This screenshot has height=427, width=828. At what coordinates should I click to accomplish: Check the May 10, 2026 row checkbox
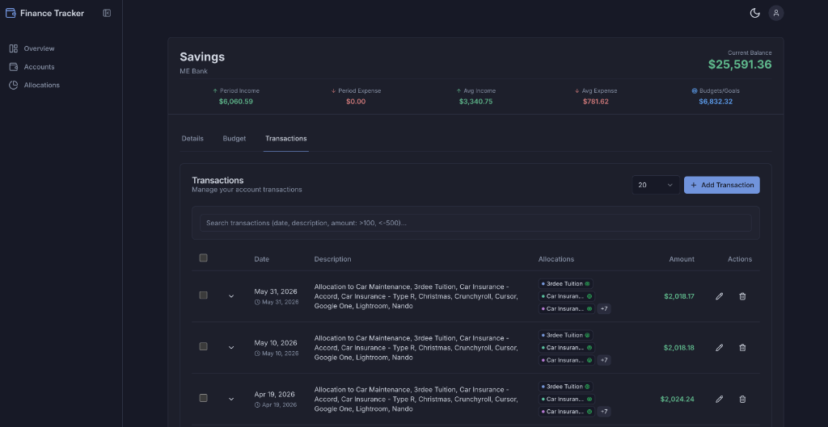(x=203, y=346)
